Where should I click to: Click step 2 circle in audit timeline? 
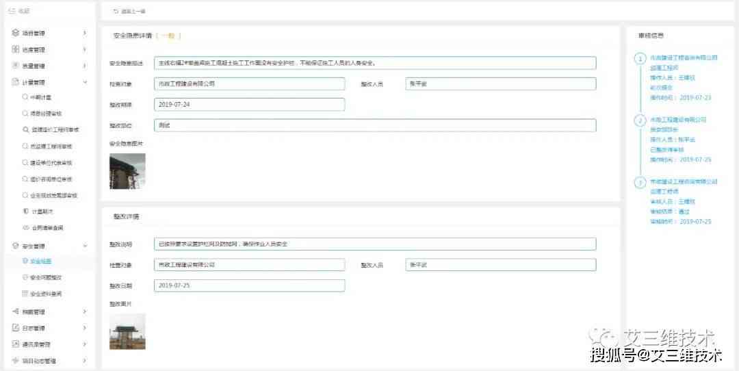pyautogui.click(x=640, y=120)
